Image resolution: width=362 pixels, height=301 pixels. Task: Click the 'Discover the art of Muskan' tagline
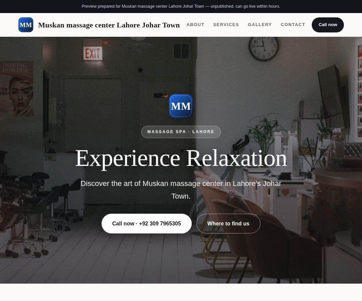[x=181, y=190]
